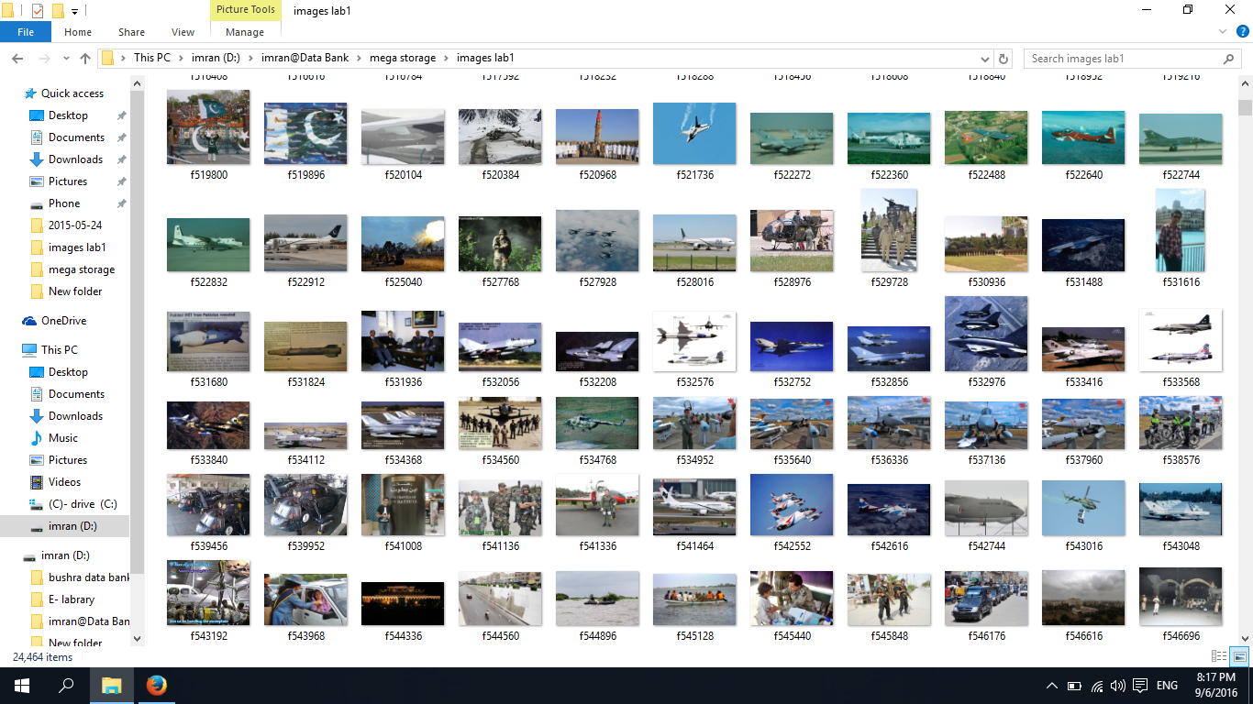1253x704 pixels.
Task: Open mega storage folder in sidebar
Action: point(82,269)
